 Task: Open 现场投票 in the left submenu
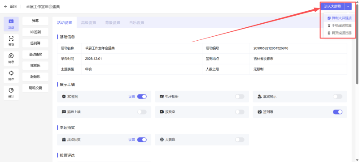coord(35,88)
